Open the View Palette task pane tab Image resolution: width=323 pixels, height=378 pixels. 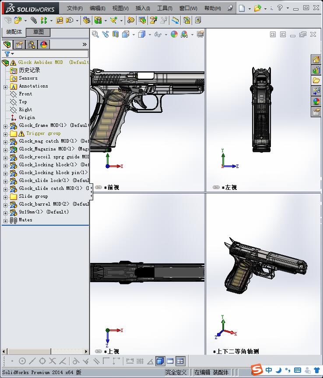(x=316, y=91)
